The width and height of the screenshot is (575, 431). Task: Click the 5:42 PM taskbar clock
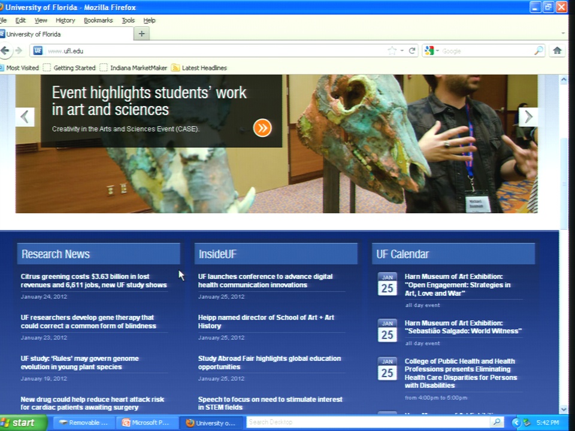pyautogui.click(x=547, y=423)
